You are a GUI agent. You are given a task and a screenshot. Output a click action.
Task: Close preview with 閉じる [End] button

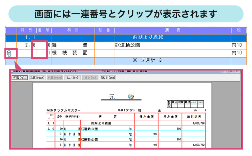pos(108,77)
